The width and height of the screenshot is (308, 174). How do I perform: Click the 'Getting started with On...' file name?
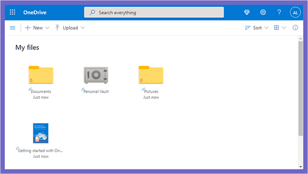40,151
